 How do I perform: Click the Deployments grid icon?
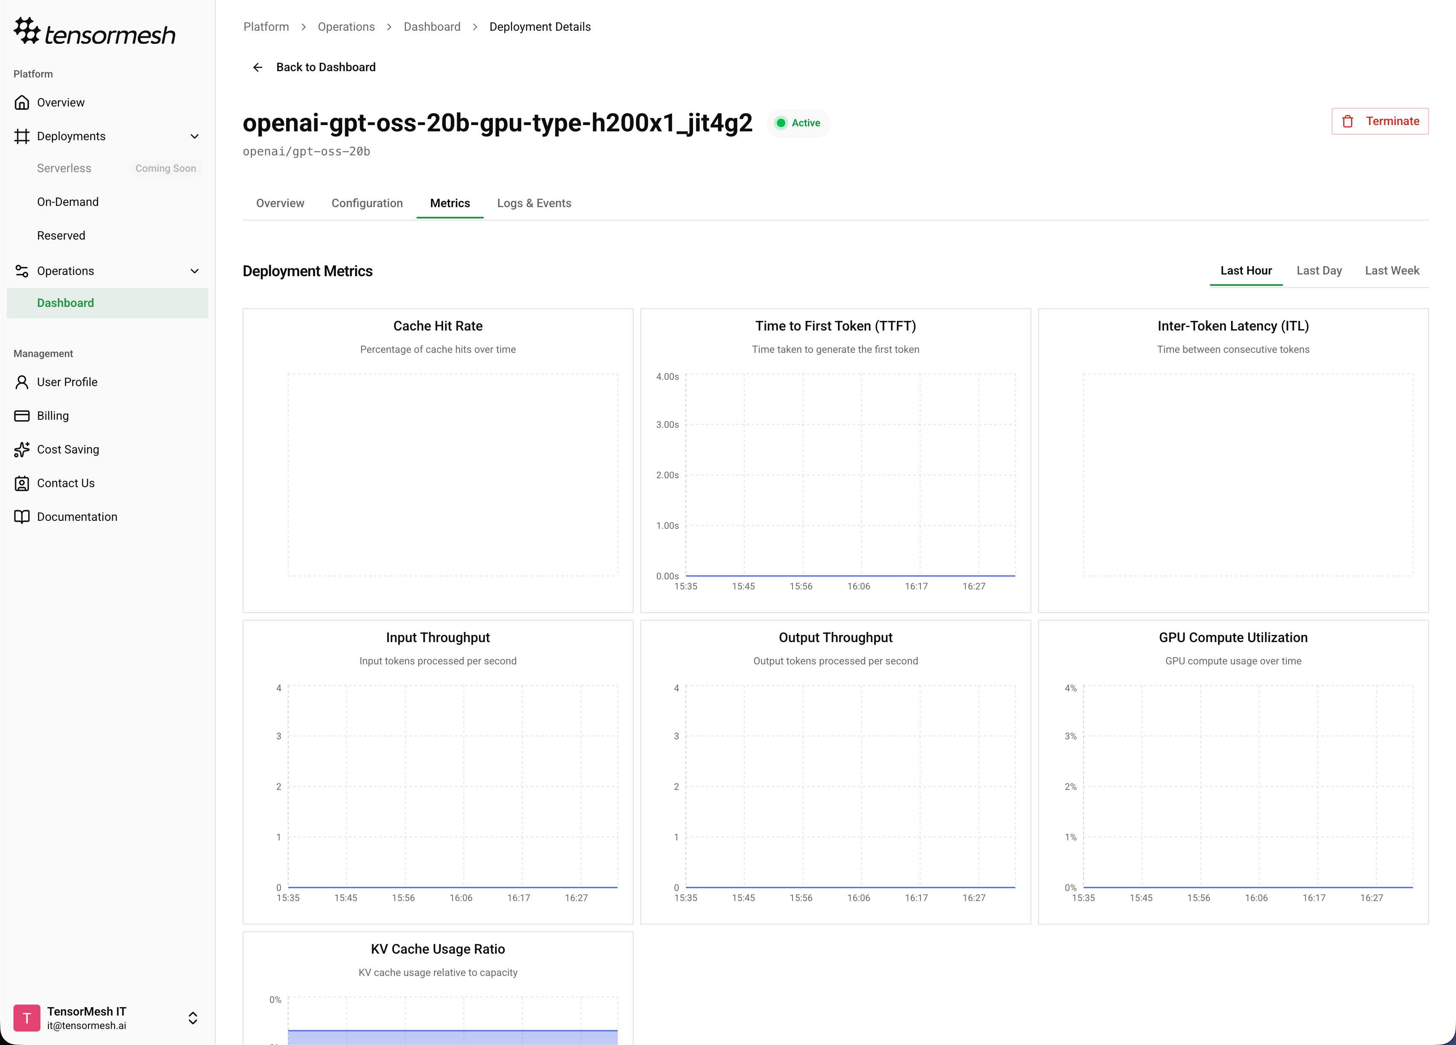click(x=21, y=136)
